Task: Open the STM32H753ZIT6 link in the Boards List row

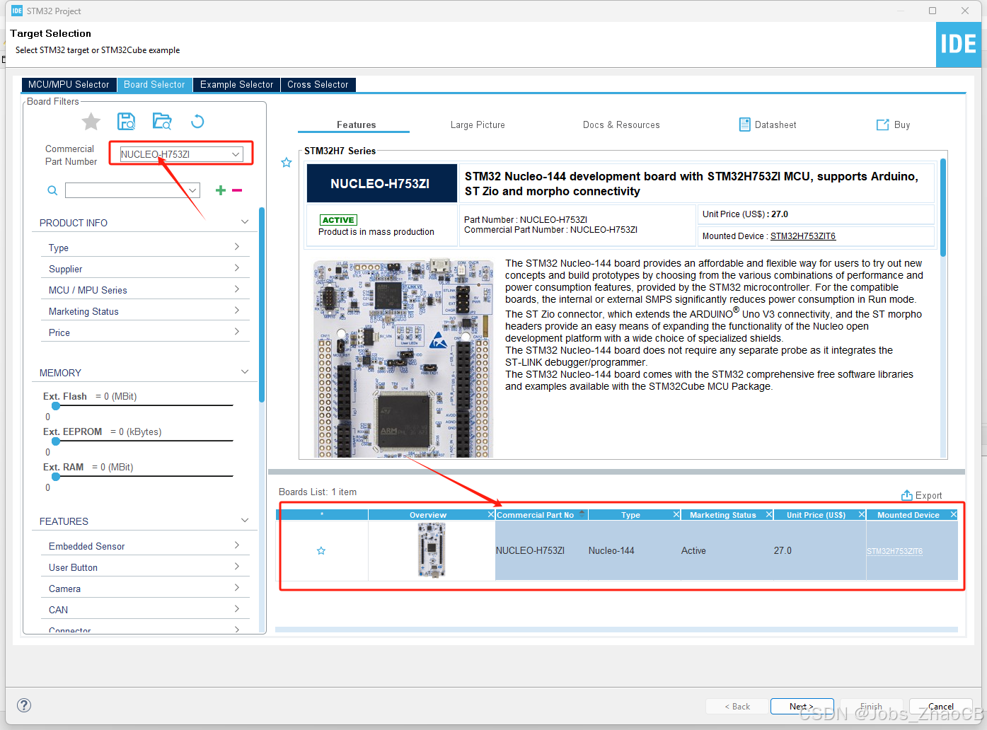Action: 894,551
